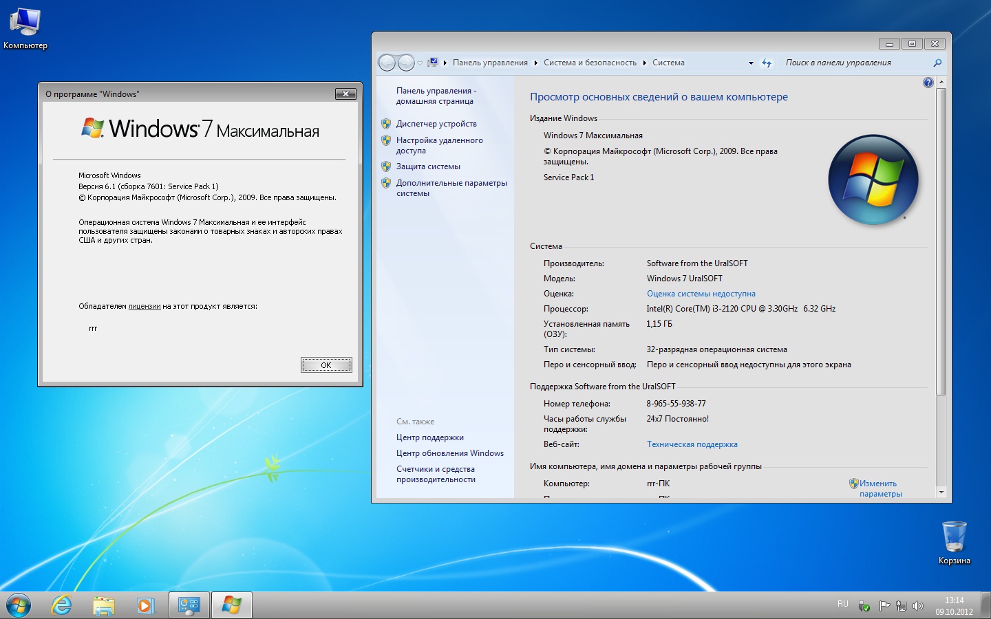This screenshot has width=991, height=619.
Task: Click the help question mark icon
Action: [x=928, y=83]
